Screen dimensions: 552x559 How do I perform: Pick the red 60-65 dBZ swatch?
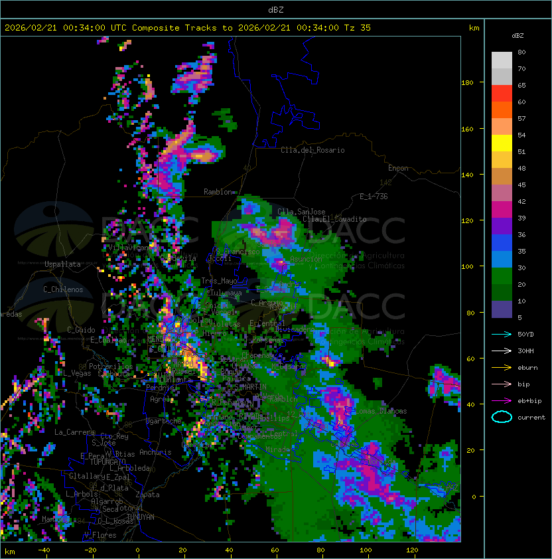click(x=502, y=94)
